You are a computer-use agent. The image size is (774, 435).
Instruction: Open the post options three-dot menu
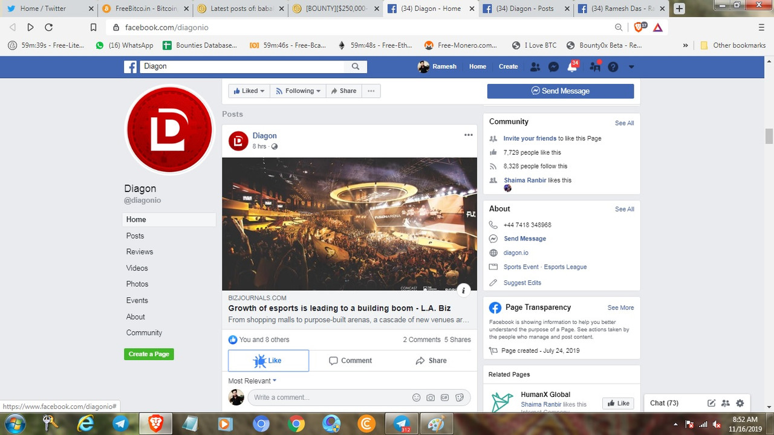coord(468,135)
